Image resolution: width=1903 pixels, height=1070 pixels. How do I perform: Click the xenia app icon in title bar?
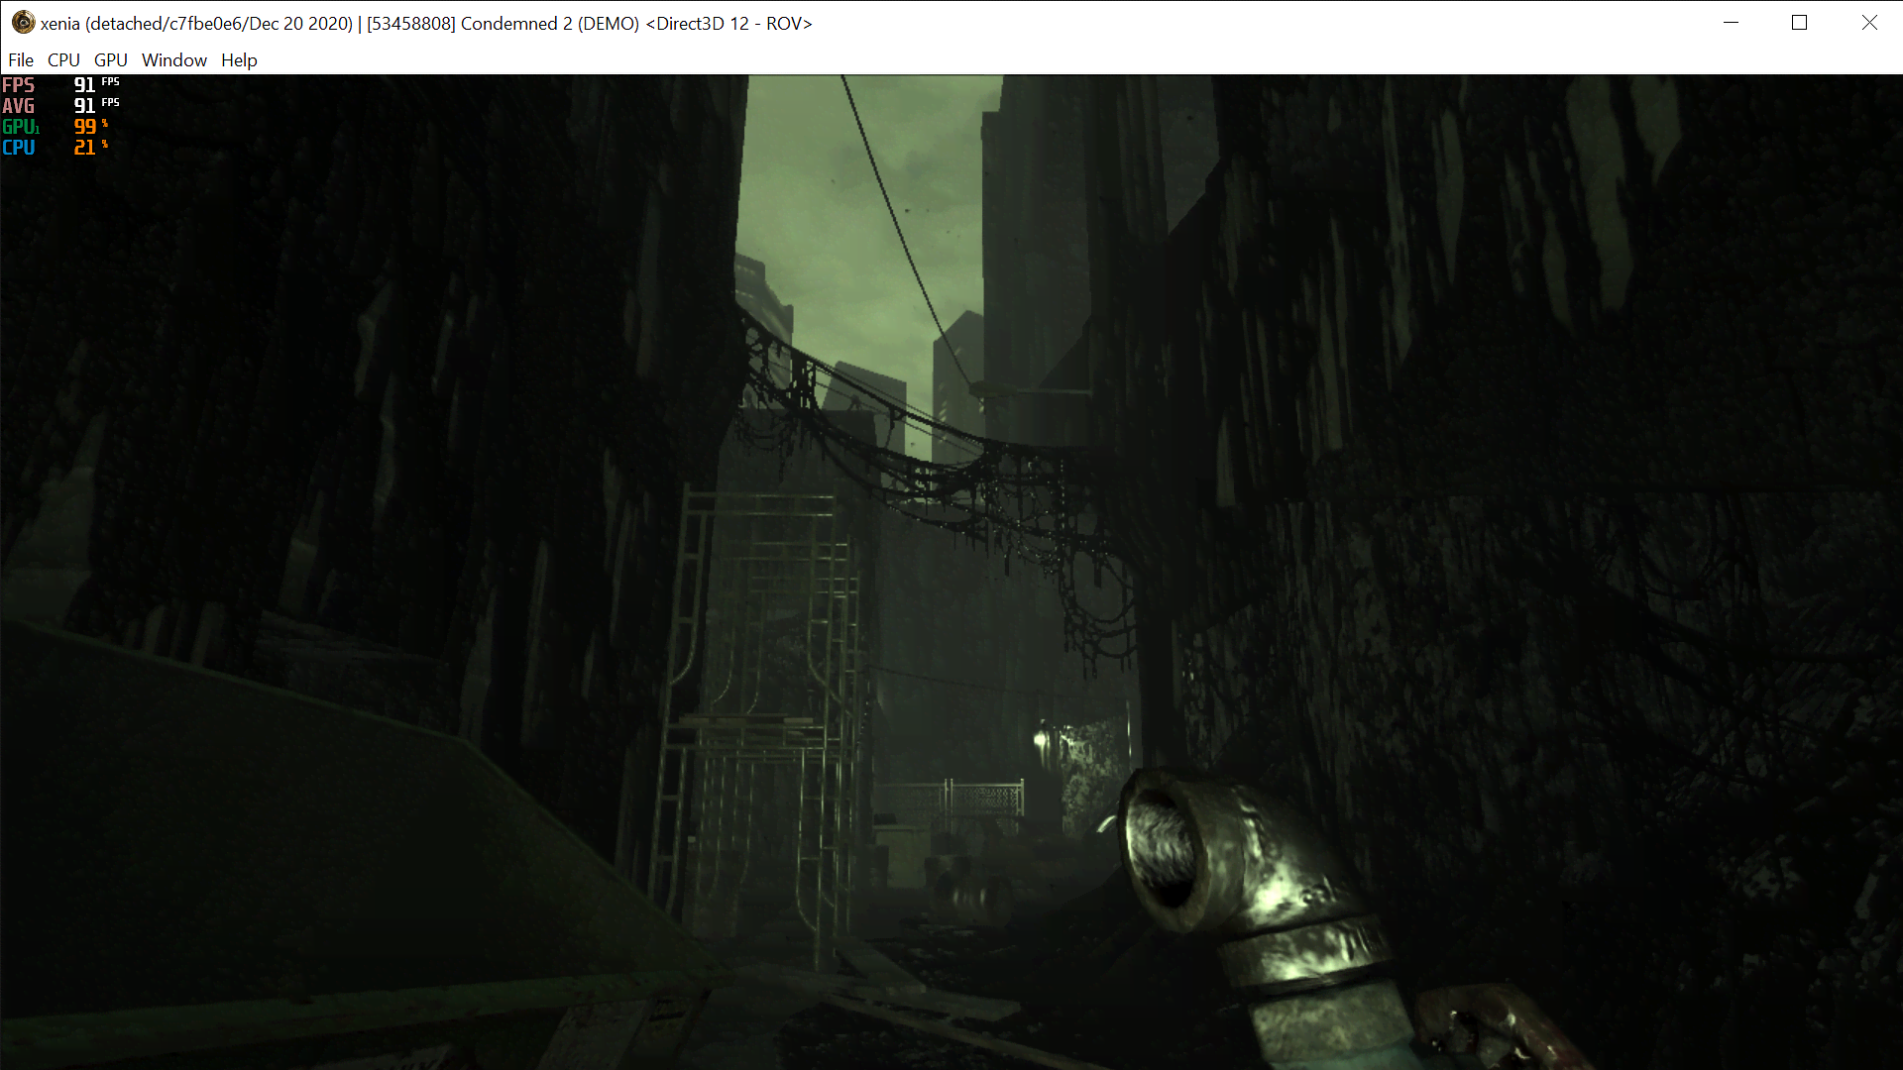(x=23, y=23)
